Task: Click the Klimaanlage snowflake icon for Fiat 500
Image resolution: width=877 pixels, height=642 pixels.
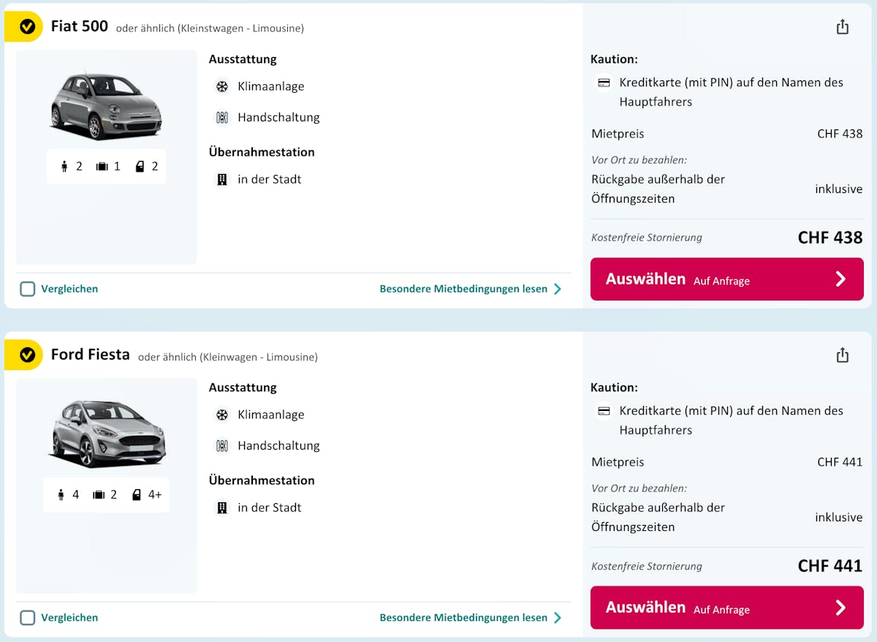Action: point(222,86)
